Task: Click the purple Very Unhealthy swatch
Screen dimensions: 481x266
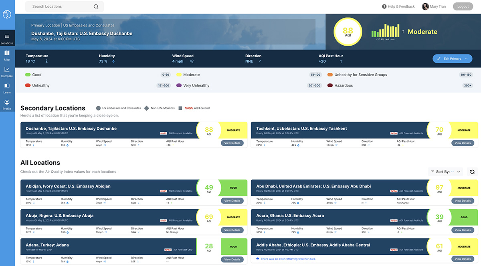Action: pos(179,86)
